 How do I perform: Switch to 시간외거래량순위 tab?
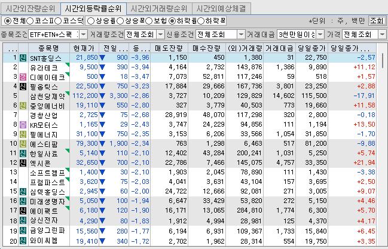(x=159, y=9)
